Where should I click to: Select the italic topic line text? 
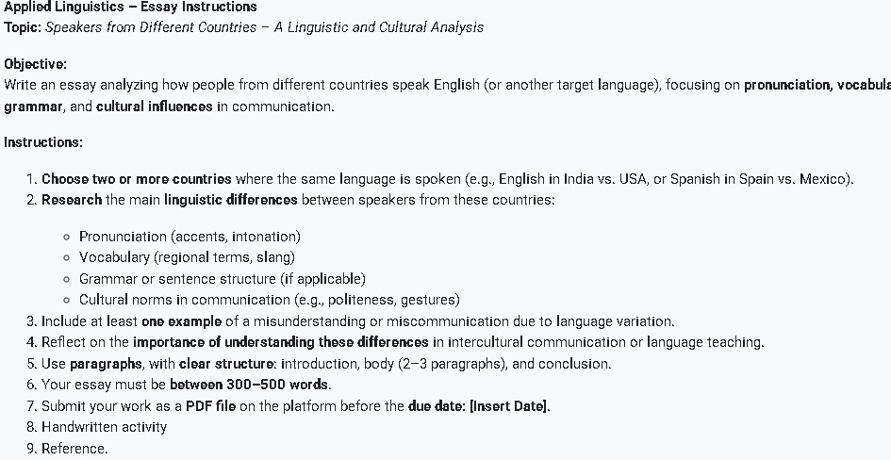point(264,28)
